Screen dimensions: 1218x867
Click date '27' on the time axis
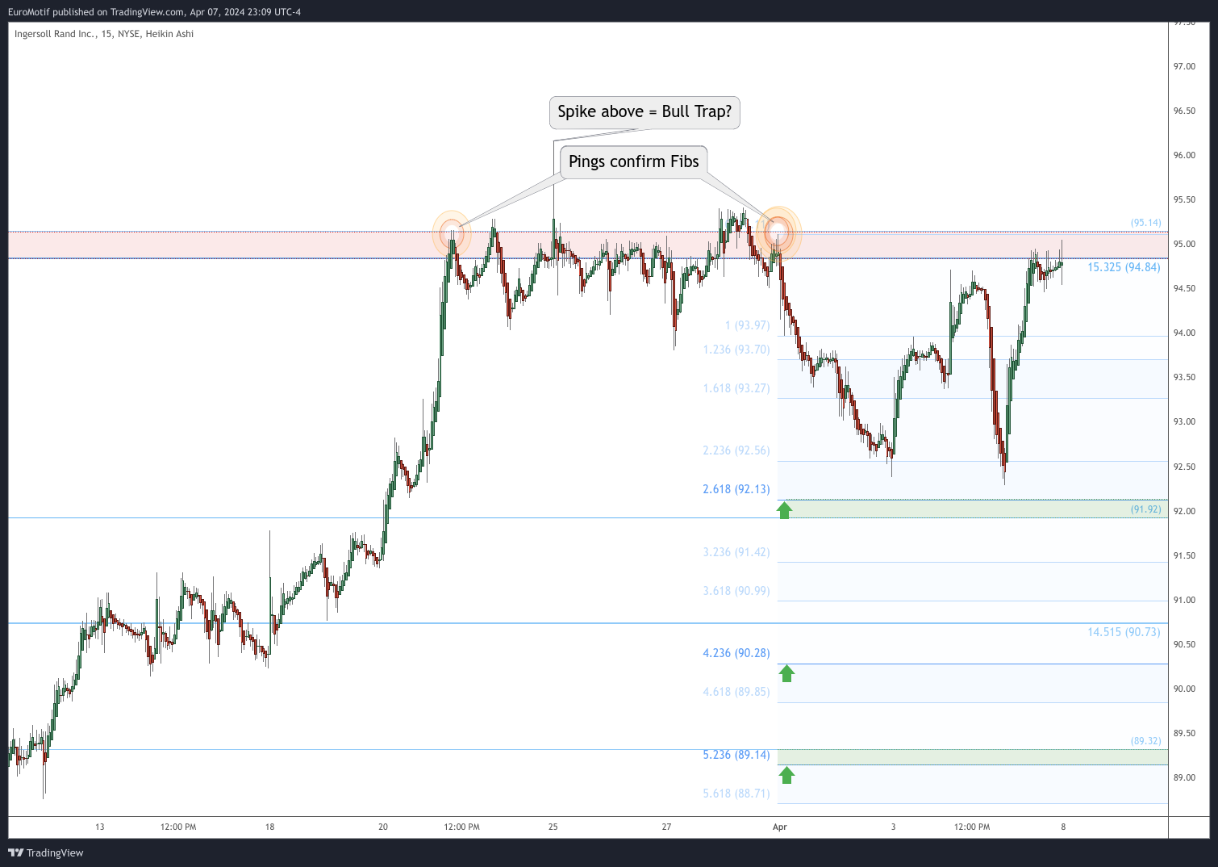click(666, 827)
